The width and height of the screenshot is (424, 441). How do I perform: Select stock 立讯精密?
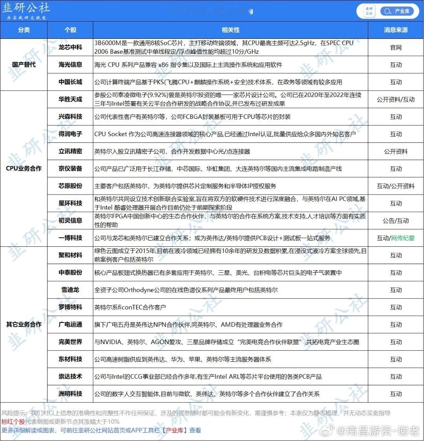70,151
